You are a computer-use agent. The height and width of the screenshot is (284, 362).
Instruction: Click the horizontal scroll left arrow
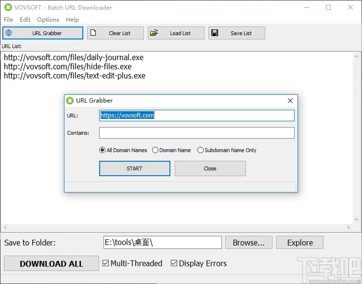(5, 227)
